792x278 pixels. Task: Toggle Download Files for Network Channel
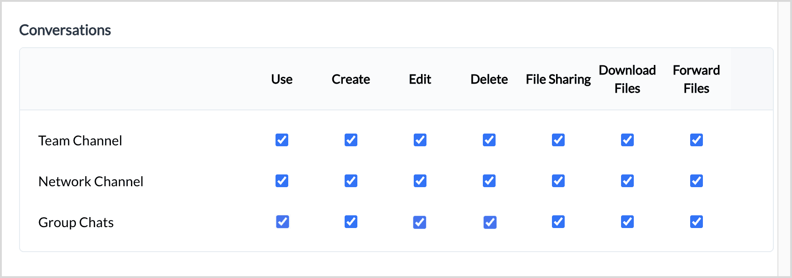627,181
